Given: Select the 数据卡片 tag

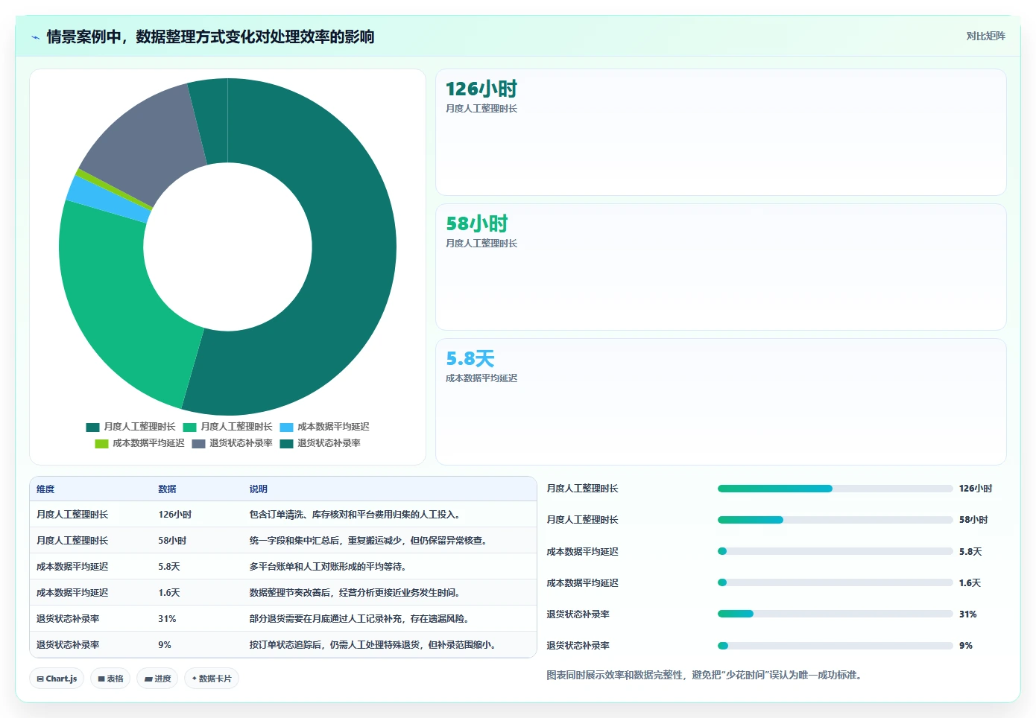Looking at the screenshot, I should click(212, 679).
